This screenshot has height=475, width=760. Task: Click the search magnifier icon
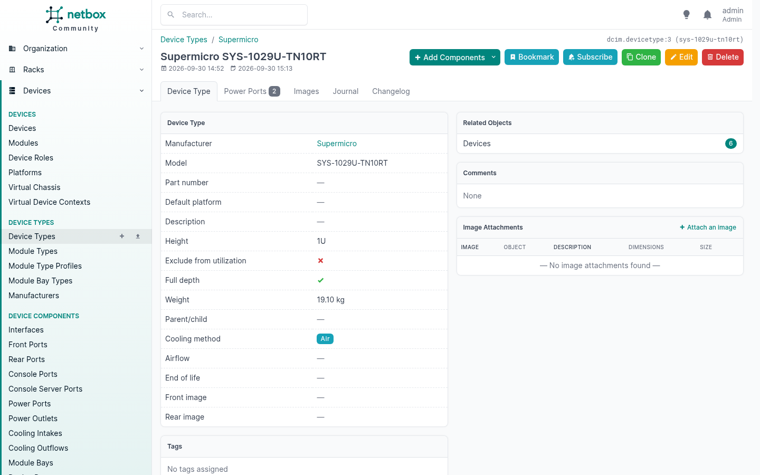[171, 15]
